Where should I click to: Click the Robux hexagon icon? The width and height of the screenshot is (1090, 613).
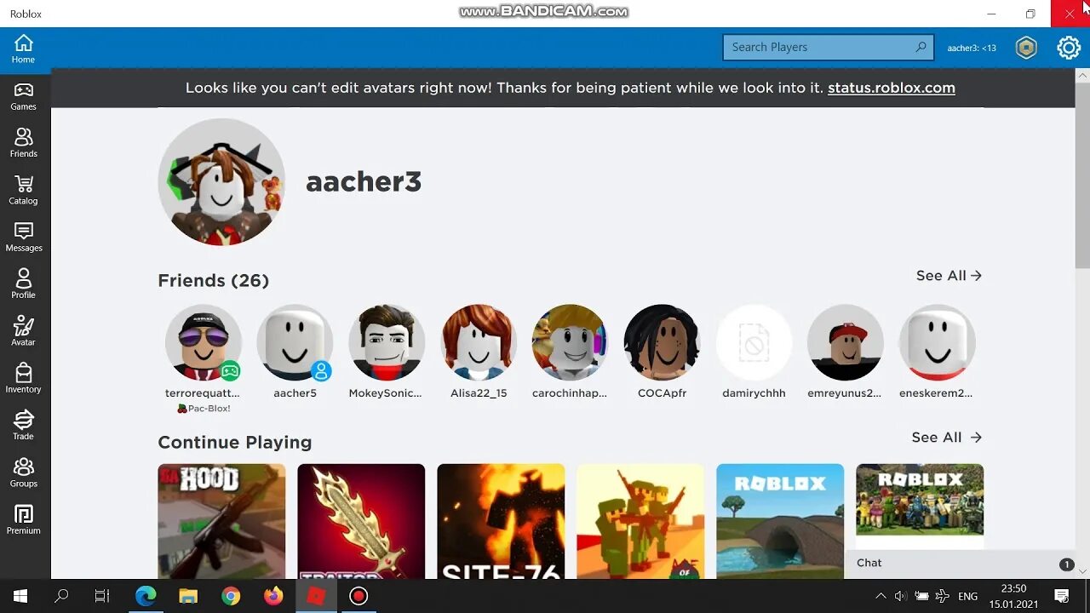pos(1026,48)
